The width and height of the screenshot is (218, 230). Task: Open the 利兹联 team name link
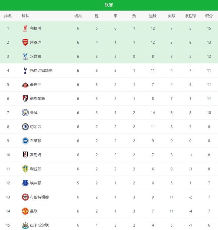[x=35, y=169]
